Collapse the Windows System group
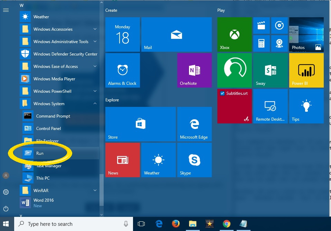331x231 pixels. (x=96, y=103)
